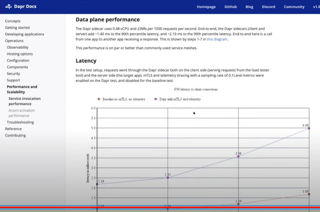
Task: Click the Data plane performance heading
Action: (108, 19)
